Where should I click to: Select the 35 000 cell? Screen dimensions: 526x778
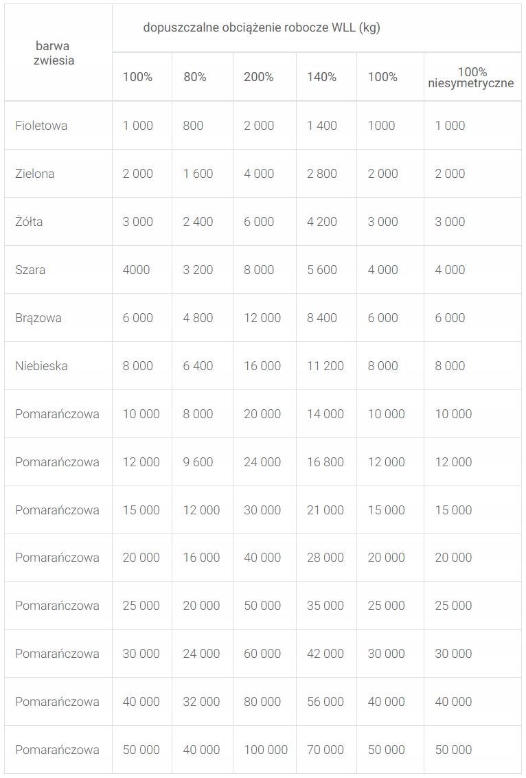coord(325,606)
